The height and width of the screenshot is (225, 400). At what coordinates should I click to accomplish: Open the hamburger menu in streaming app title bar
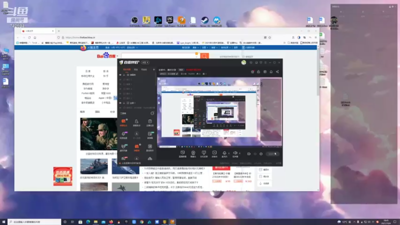coord(265,62)
